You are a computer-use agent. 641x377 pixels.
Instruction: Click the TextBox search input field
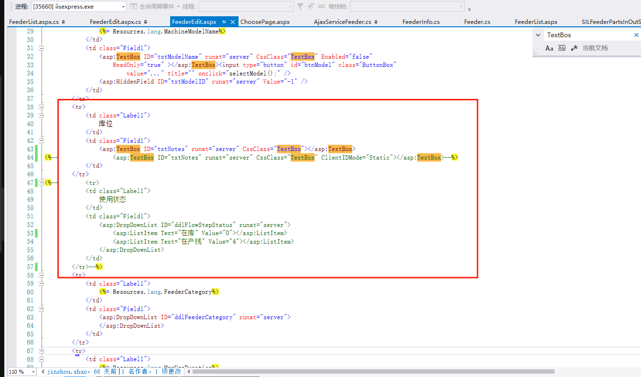(588, 35)
